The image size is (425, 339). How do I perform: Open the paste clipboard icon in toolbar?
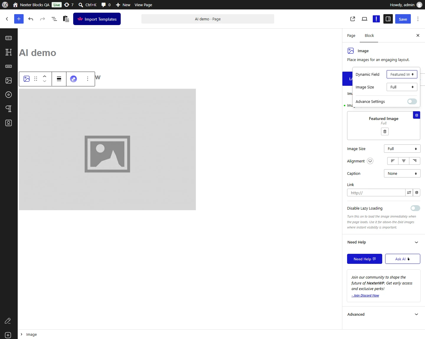click(66, 19)
